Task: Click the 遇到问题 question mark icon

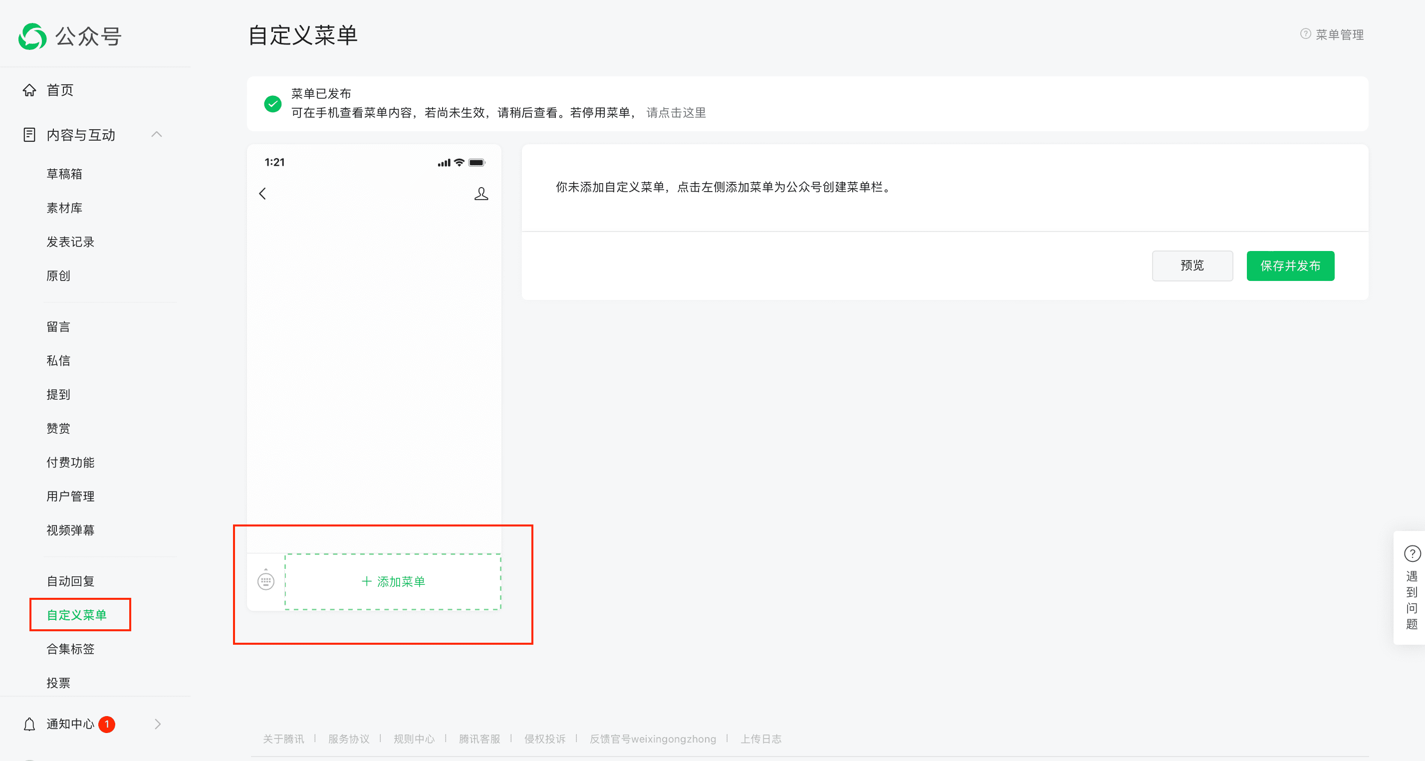Action: point(1412,553)
